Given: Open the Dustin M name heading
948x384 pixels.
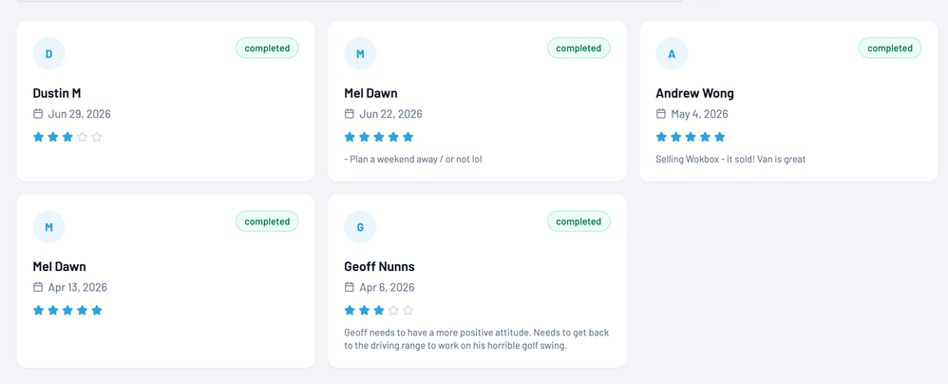Looking at the screenshot, I should (x=57, y=93).
